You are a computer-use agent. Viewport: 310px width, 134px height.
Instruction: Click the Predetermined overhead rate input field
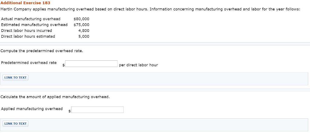click(x=91, y=64)
